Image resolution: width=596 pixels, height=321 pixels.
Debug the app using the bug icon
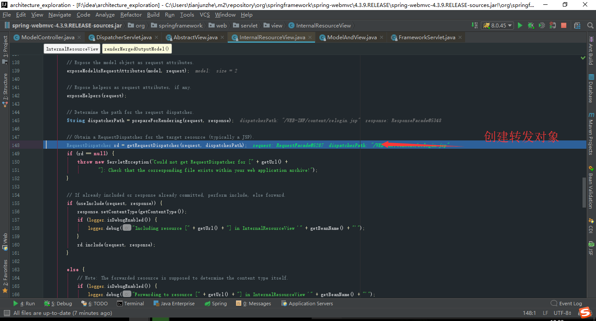(531, 26)
